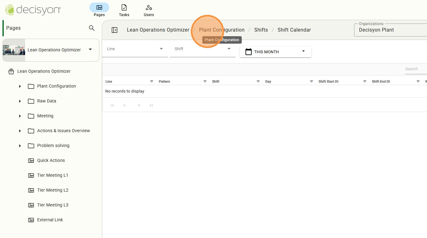Click the Line column filter icon
Viewport: 427px width, 238px height.
pos(152,81)
